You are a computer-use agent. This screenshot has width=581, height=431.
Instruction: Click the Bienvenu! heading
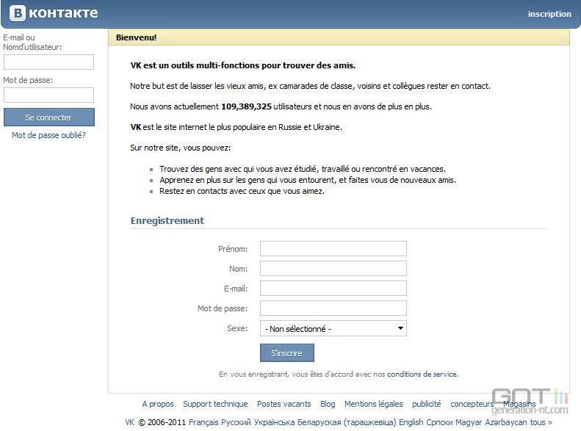pyautogui.click(x=137, y=37)
